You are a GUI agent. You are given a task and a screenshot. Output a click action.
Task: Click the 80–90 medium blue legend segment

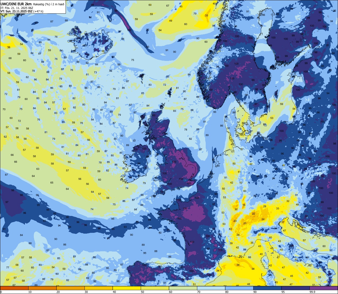tap(239, 288)
